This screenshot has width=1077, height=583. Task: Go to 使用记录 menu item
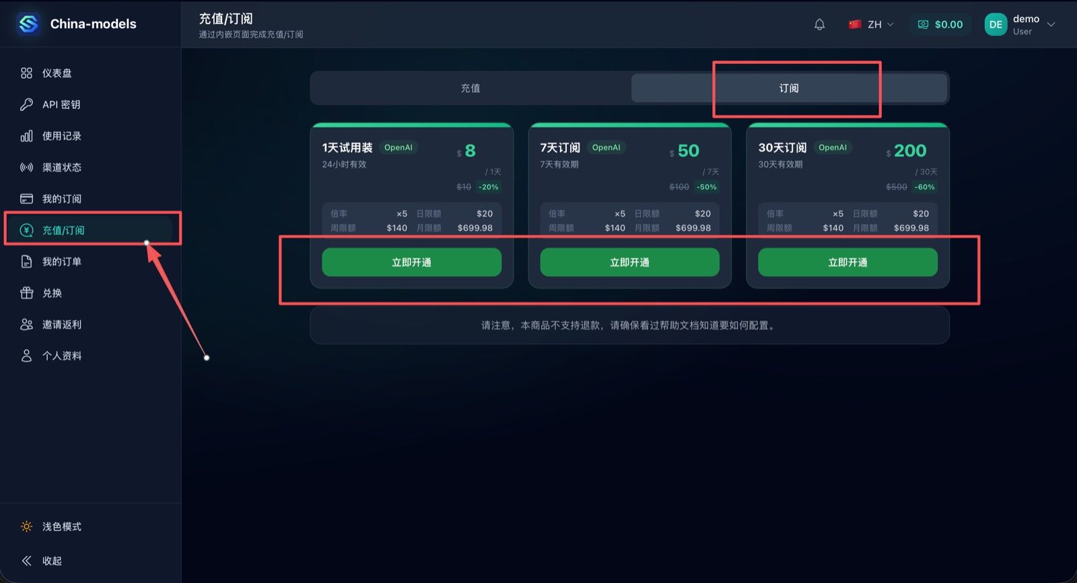pyautogui.click(x=90, y=136)
